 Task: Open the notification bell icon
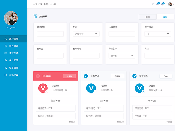point(153,4)
